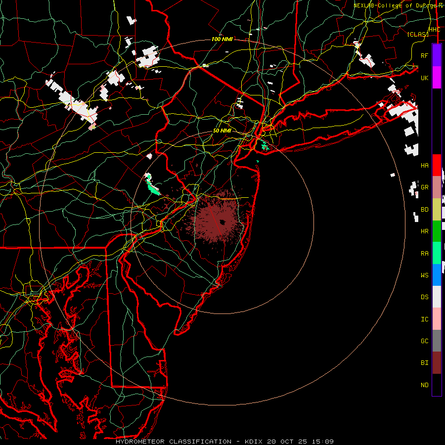Click the maroon BI legend swatch
Screen dimensions: 445x445
tap(437, 363)
